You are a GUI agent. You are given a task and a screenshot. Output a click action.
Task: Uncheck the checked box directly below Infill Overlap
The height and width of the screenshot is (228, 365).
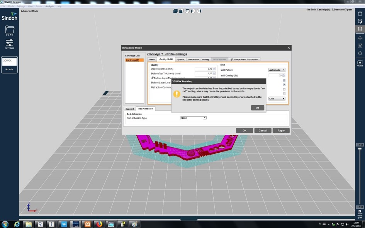click(284, 80)
